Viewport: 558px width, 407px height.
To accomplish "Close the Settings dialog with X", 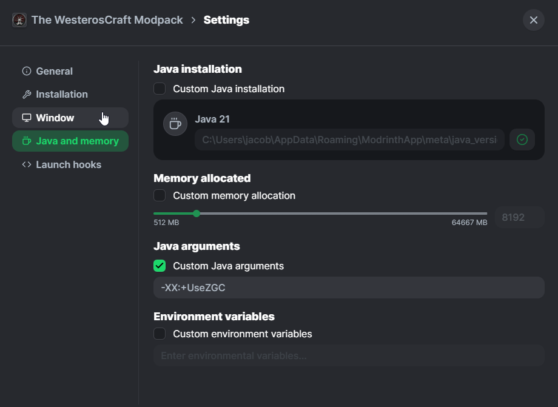I will (x=534, y=20).
